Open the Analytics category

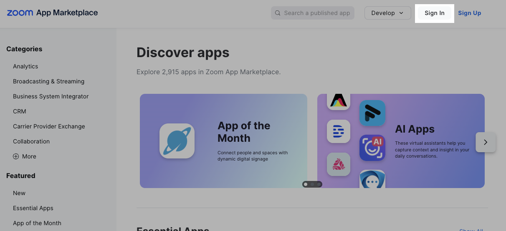(25, 66)
